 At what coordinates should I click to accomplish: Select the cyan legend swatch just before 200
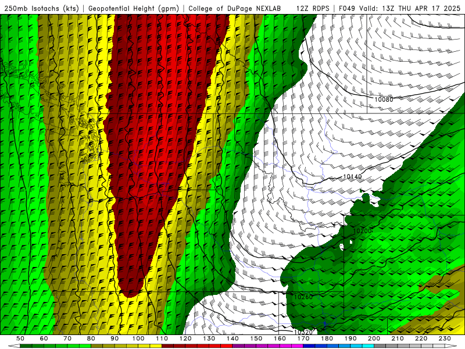point(368,346)
